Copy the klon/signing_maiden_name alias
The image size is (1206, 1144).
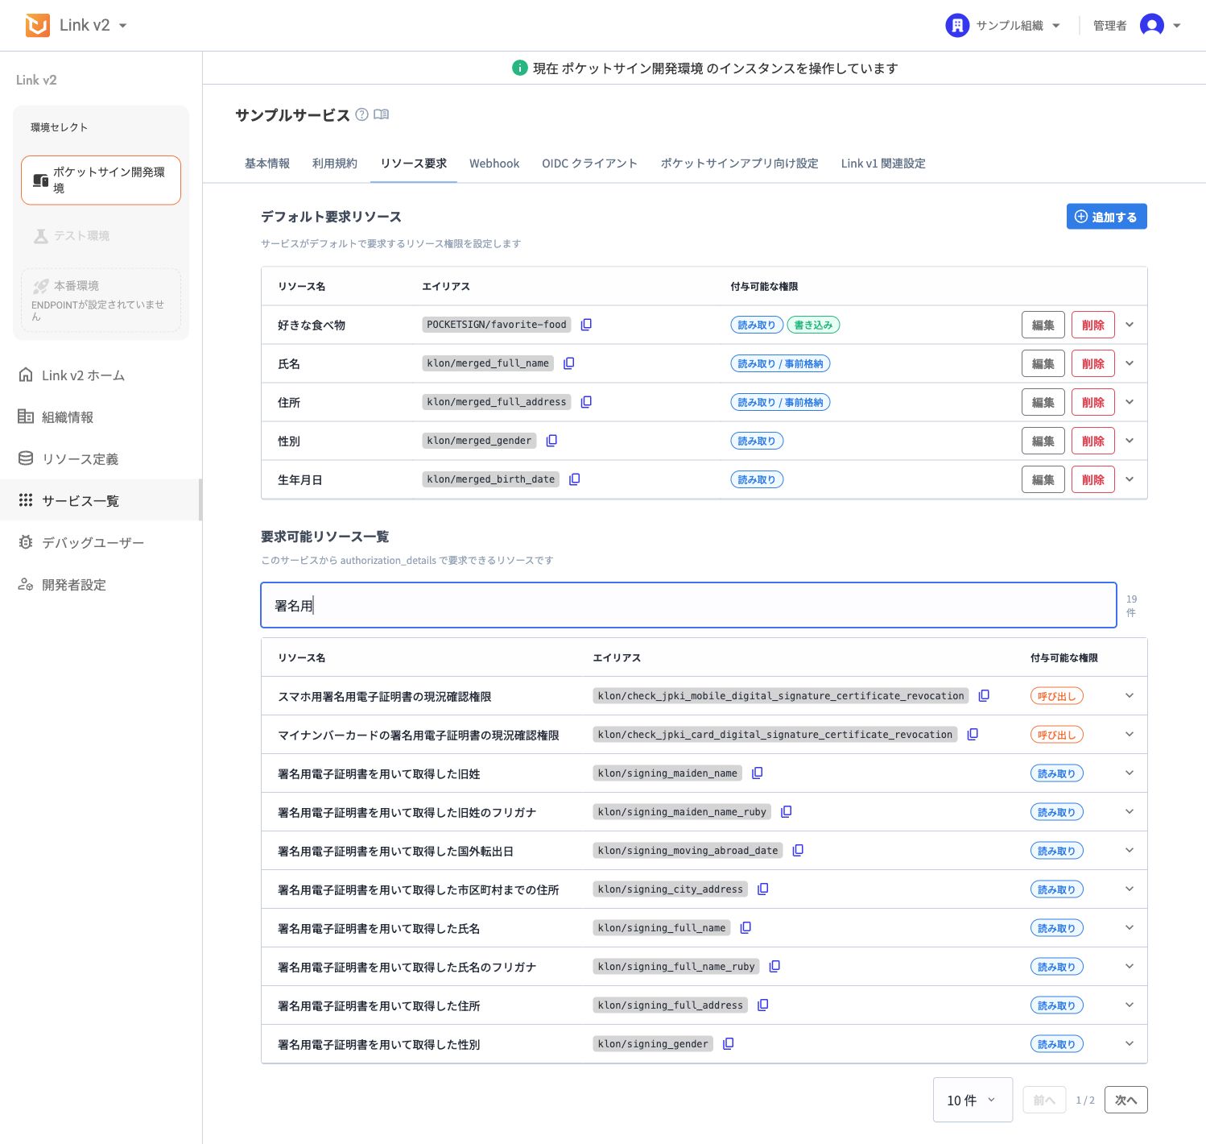pos(757,773)
